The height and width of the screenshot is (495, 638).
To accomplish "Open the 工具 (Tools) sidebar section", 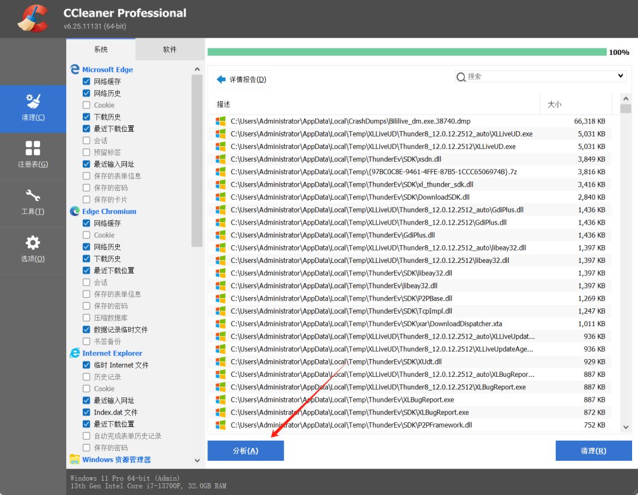I will click(33, 203).
